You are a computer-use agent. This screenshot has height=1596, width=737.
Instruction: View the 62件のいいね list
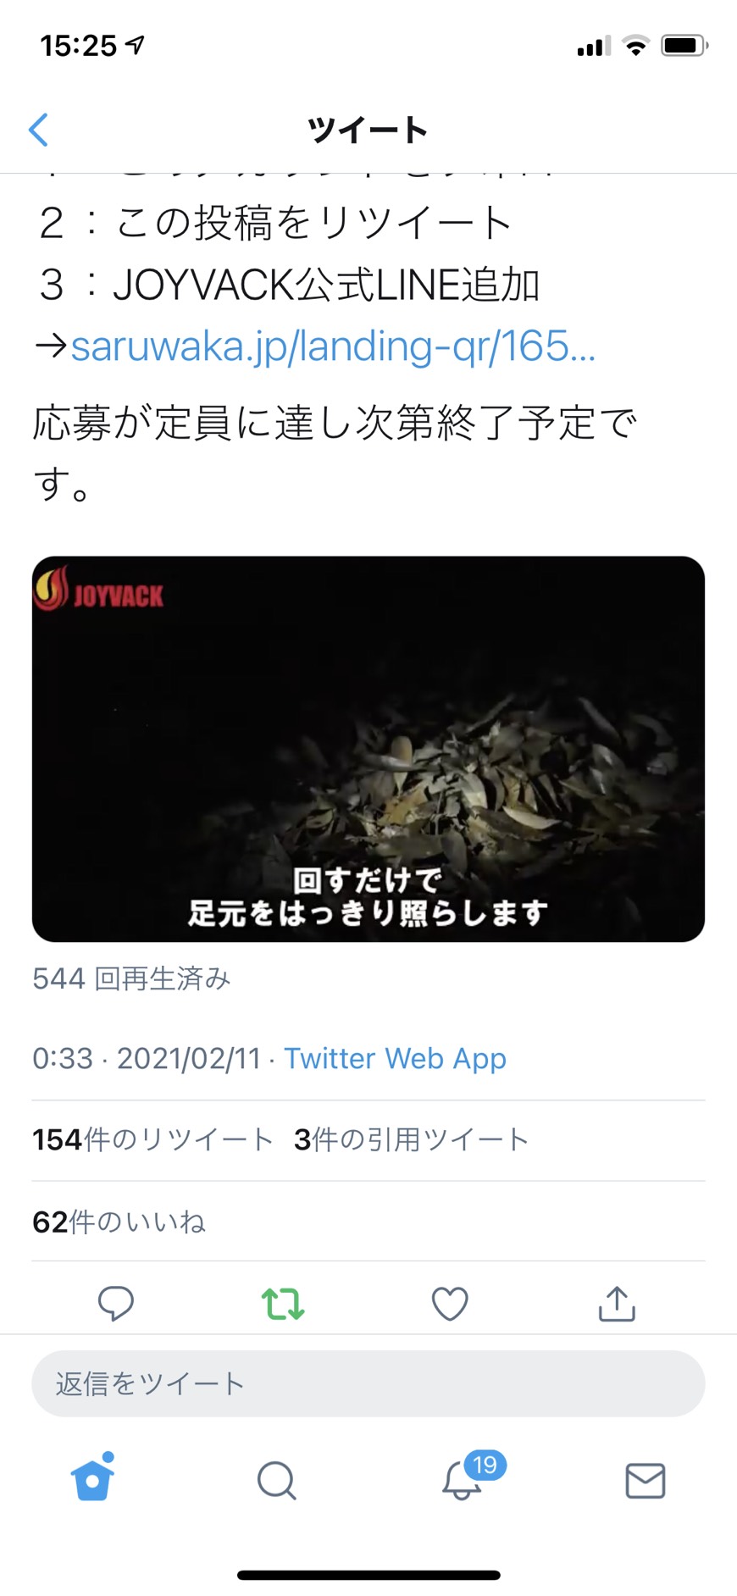(119, 1222)
